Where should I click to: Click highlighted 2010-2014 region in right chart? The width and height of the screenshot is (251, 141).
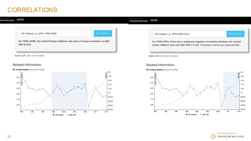[231, 91]
